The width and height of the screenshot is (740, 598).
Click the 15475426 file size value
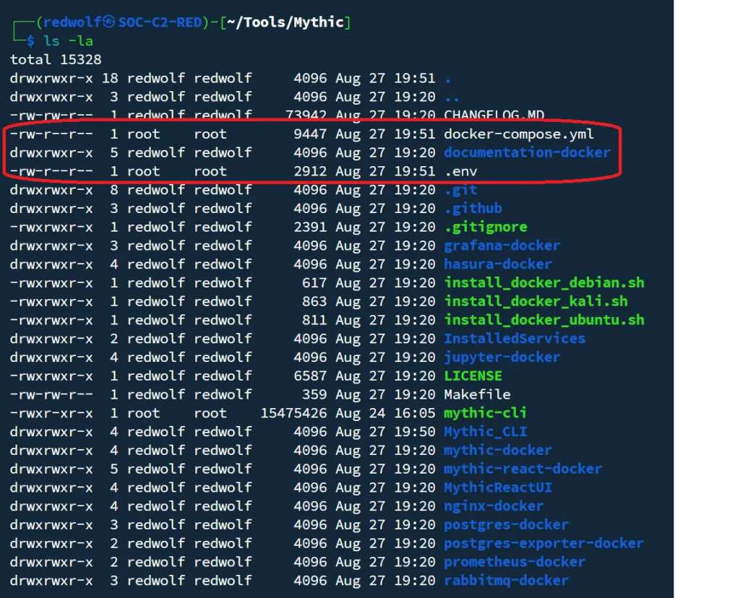(x=293, y=413)
